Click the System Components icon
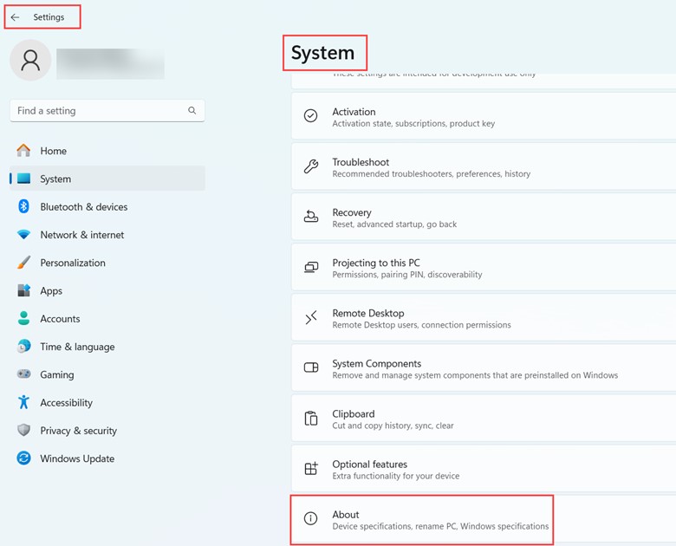676x546 pixels. click(311, 367)
